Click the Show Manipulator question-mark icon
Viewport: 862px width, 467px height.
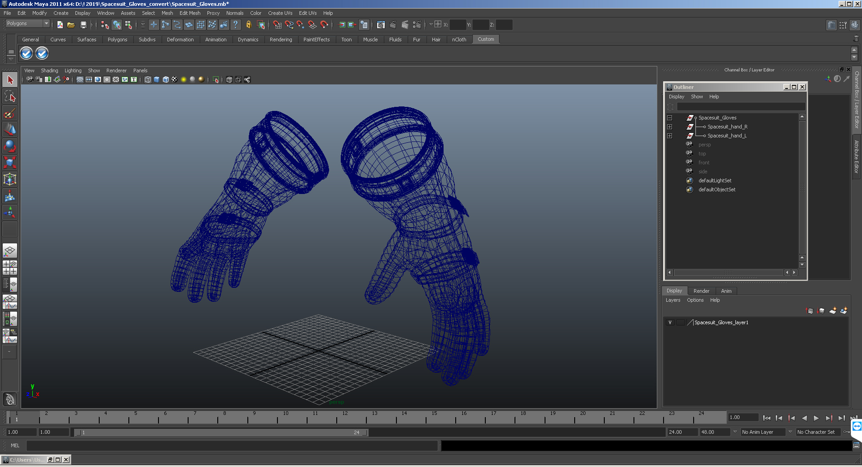click(x=235, y=25)
